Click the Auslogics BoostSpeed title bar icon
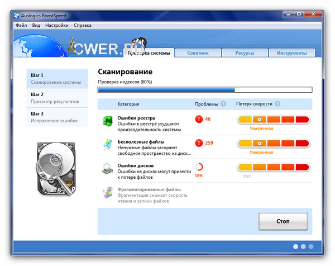Screen dimensions: 335x266 [x=16, y=16]
